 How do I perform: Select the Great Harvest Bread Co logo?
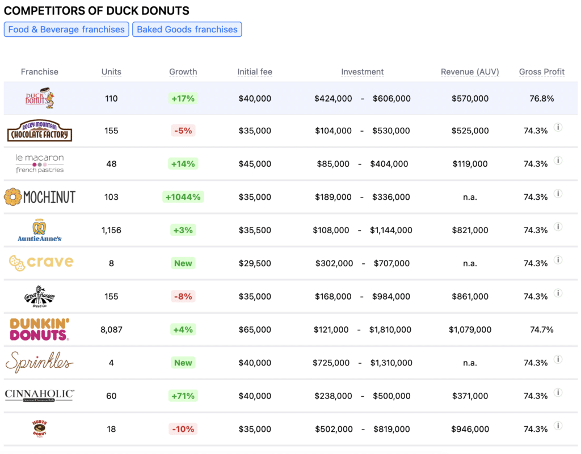pos(40,296)
